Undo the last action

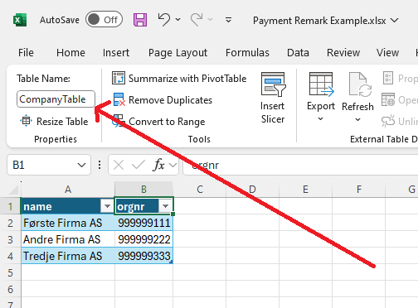click(164, 20)
